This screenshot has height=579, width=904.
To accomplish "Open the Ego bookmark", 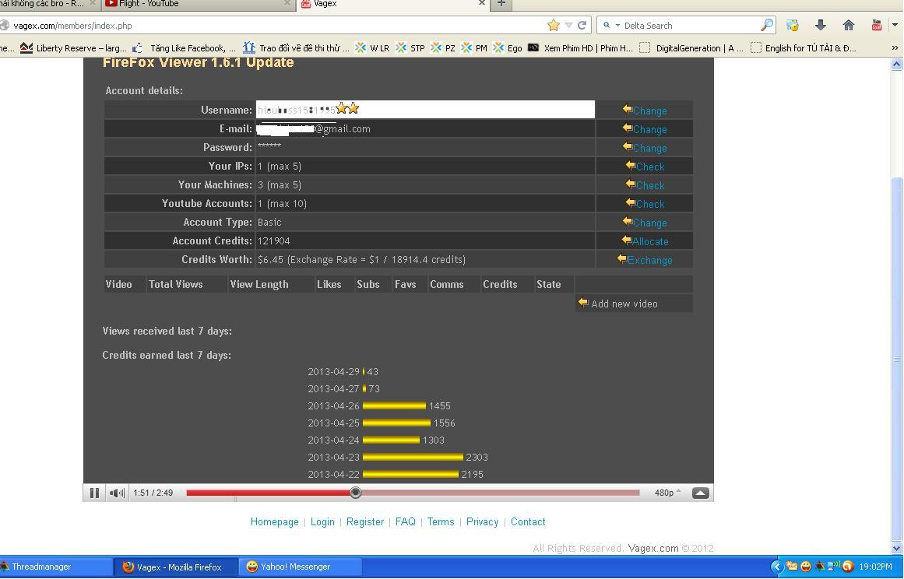I will (x=508, y=47).
